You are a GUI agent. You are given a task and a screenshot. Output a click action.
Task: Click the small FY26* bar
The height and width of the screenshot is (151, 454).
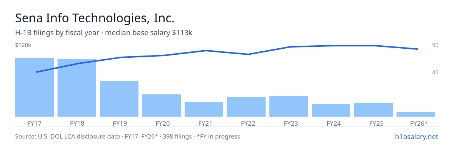pyautogui.click(x=416, y=114)
